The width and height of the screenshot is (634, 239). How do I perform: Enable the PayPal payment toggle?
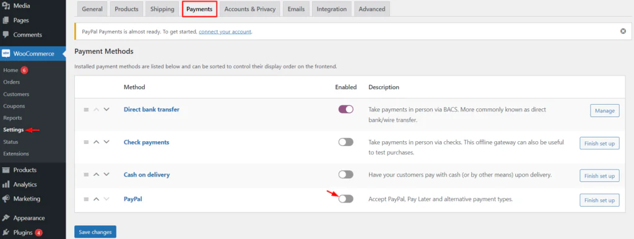click(345, 199)
